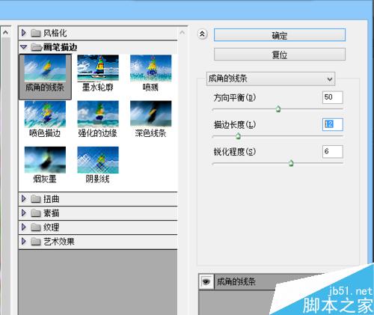Click the 扭曲 folder icon
This screenshot has width=374, height=315.
pos(36,199)
